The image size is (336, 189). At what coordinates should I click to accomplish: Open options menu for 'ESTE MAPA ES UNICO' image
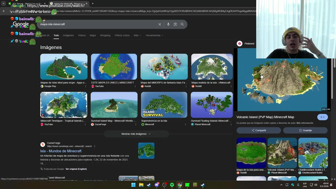pyautogui.click(x=135, y=86)
